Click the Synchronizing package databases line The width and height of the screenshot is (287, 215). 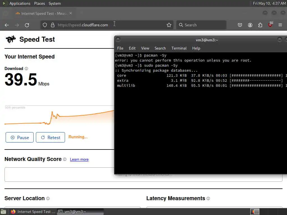(x=156, y=70)
